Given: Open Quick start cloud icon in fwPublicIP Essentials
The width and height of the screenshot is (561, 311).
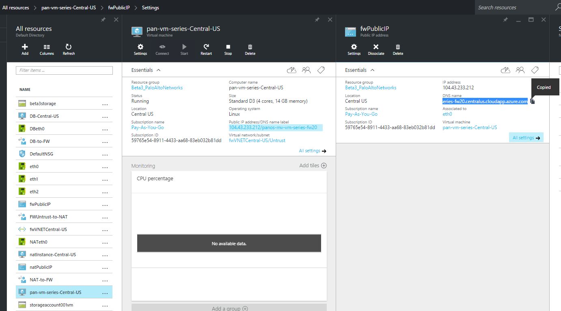Looking at the screenshot, I should [505, 70].
